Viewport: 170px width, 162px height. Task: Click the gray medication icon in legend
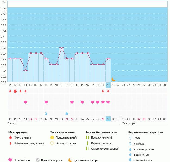coord(38,160)
